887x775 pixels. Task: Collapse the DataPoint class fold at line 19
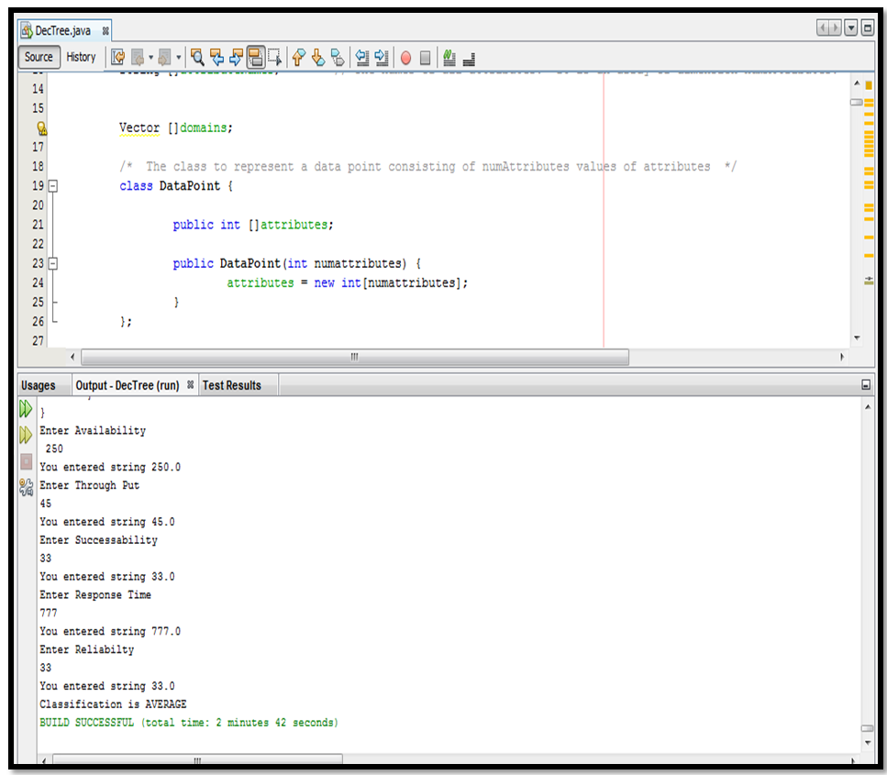click(x=53, y=186)
